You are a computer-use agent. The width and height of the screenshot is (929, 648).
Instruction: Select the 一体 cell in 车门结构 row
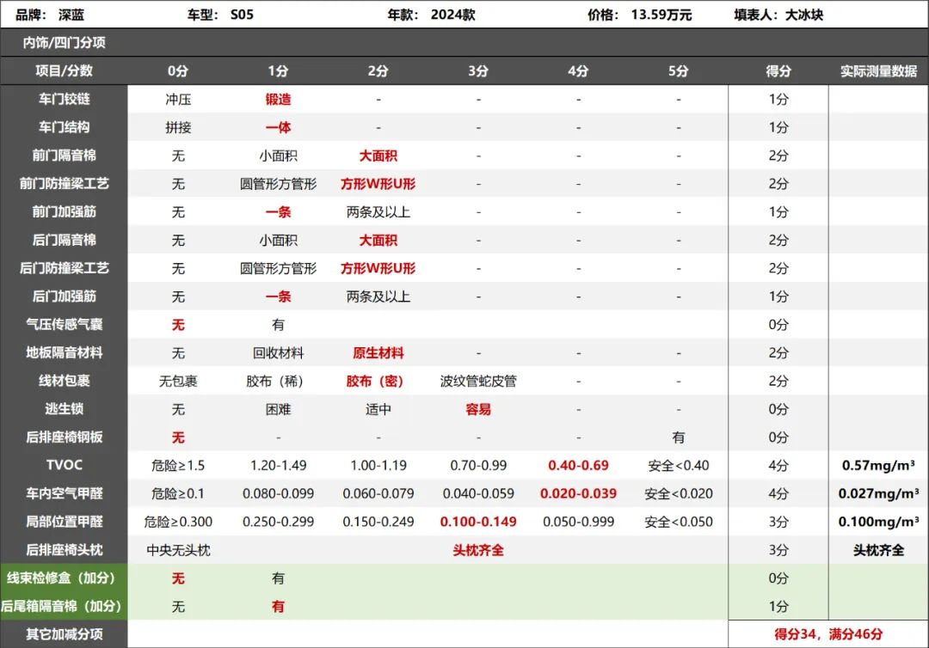277,127
